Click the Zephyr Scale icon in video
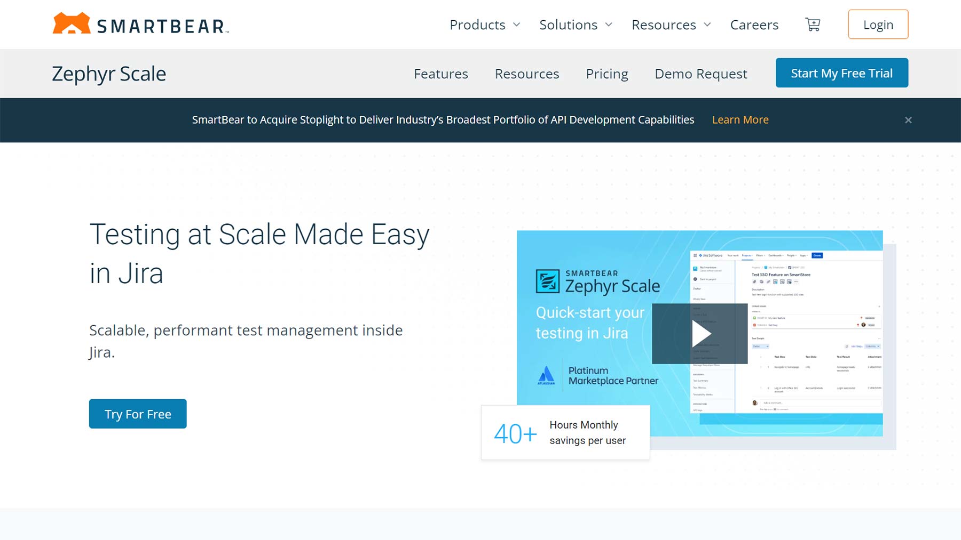The width and height of the screenshot is (961, 540). [x=547, y=281]
